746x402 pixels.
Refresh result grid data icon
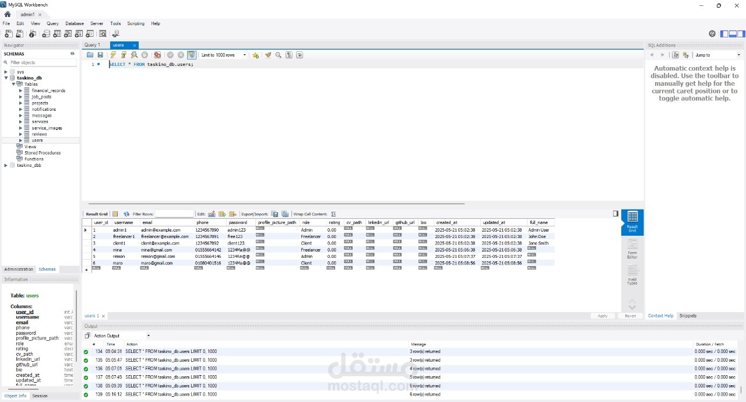pyautogui.click(x=126, y=214)
